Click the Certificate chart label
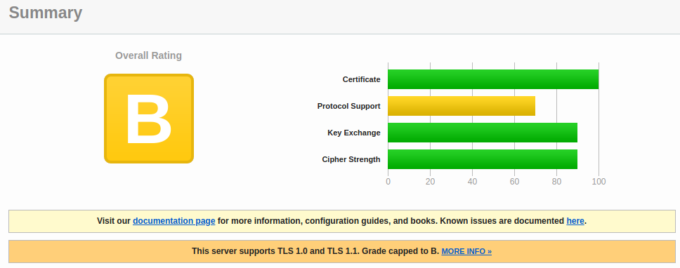This screenshot has height=268, width=680. 361,80
